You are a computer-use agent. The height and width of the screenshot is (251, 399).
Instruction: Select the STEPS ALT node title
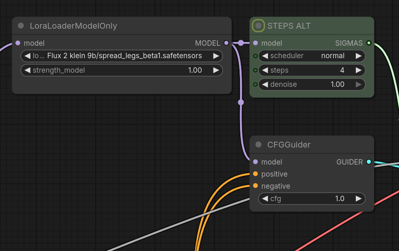289,26
